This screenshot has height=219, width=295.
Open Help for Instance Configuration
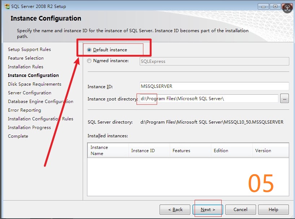[273, 210]
